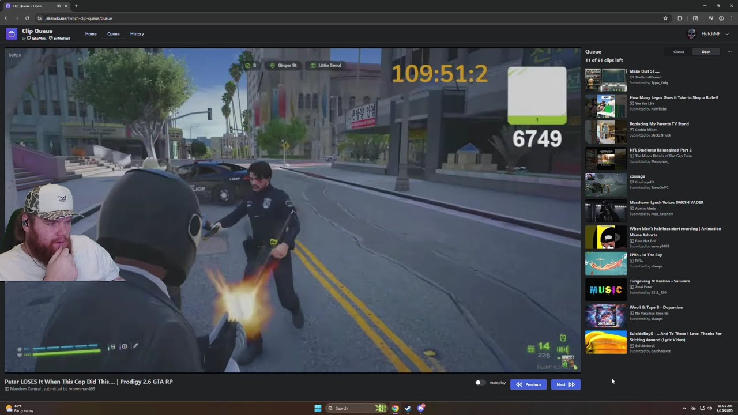Select 'Marshawn Lynch Voices DARTH VADER' title
The image size is (738, 415).
(x=667, y=202)
